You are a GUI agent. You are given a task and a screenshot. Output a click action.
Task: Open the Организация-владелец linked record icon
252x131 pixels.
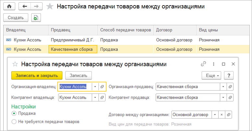[102, 87]
